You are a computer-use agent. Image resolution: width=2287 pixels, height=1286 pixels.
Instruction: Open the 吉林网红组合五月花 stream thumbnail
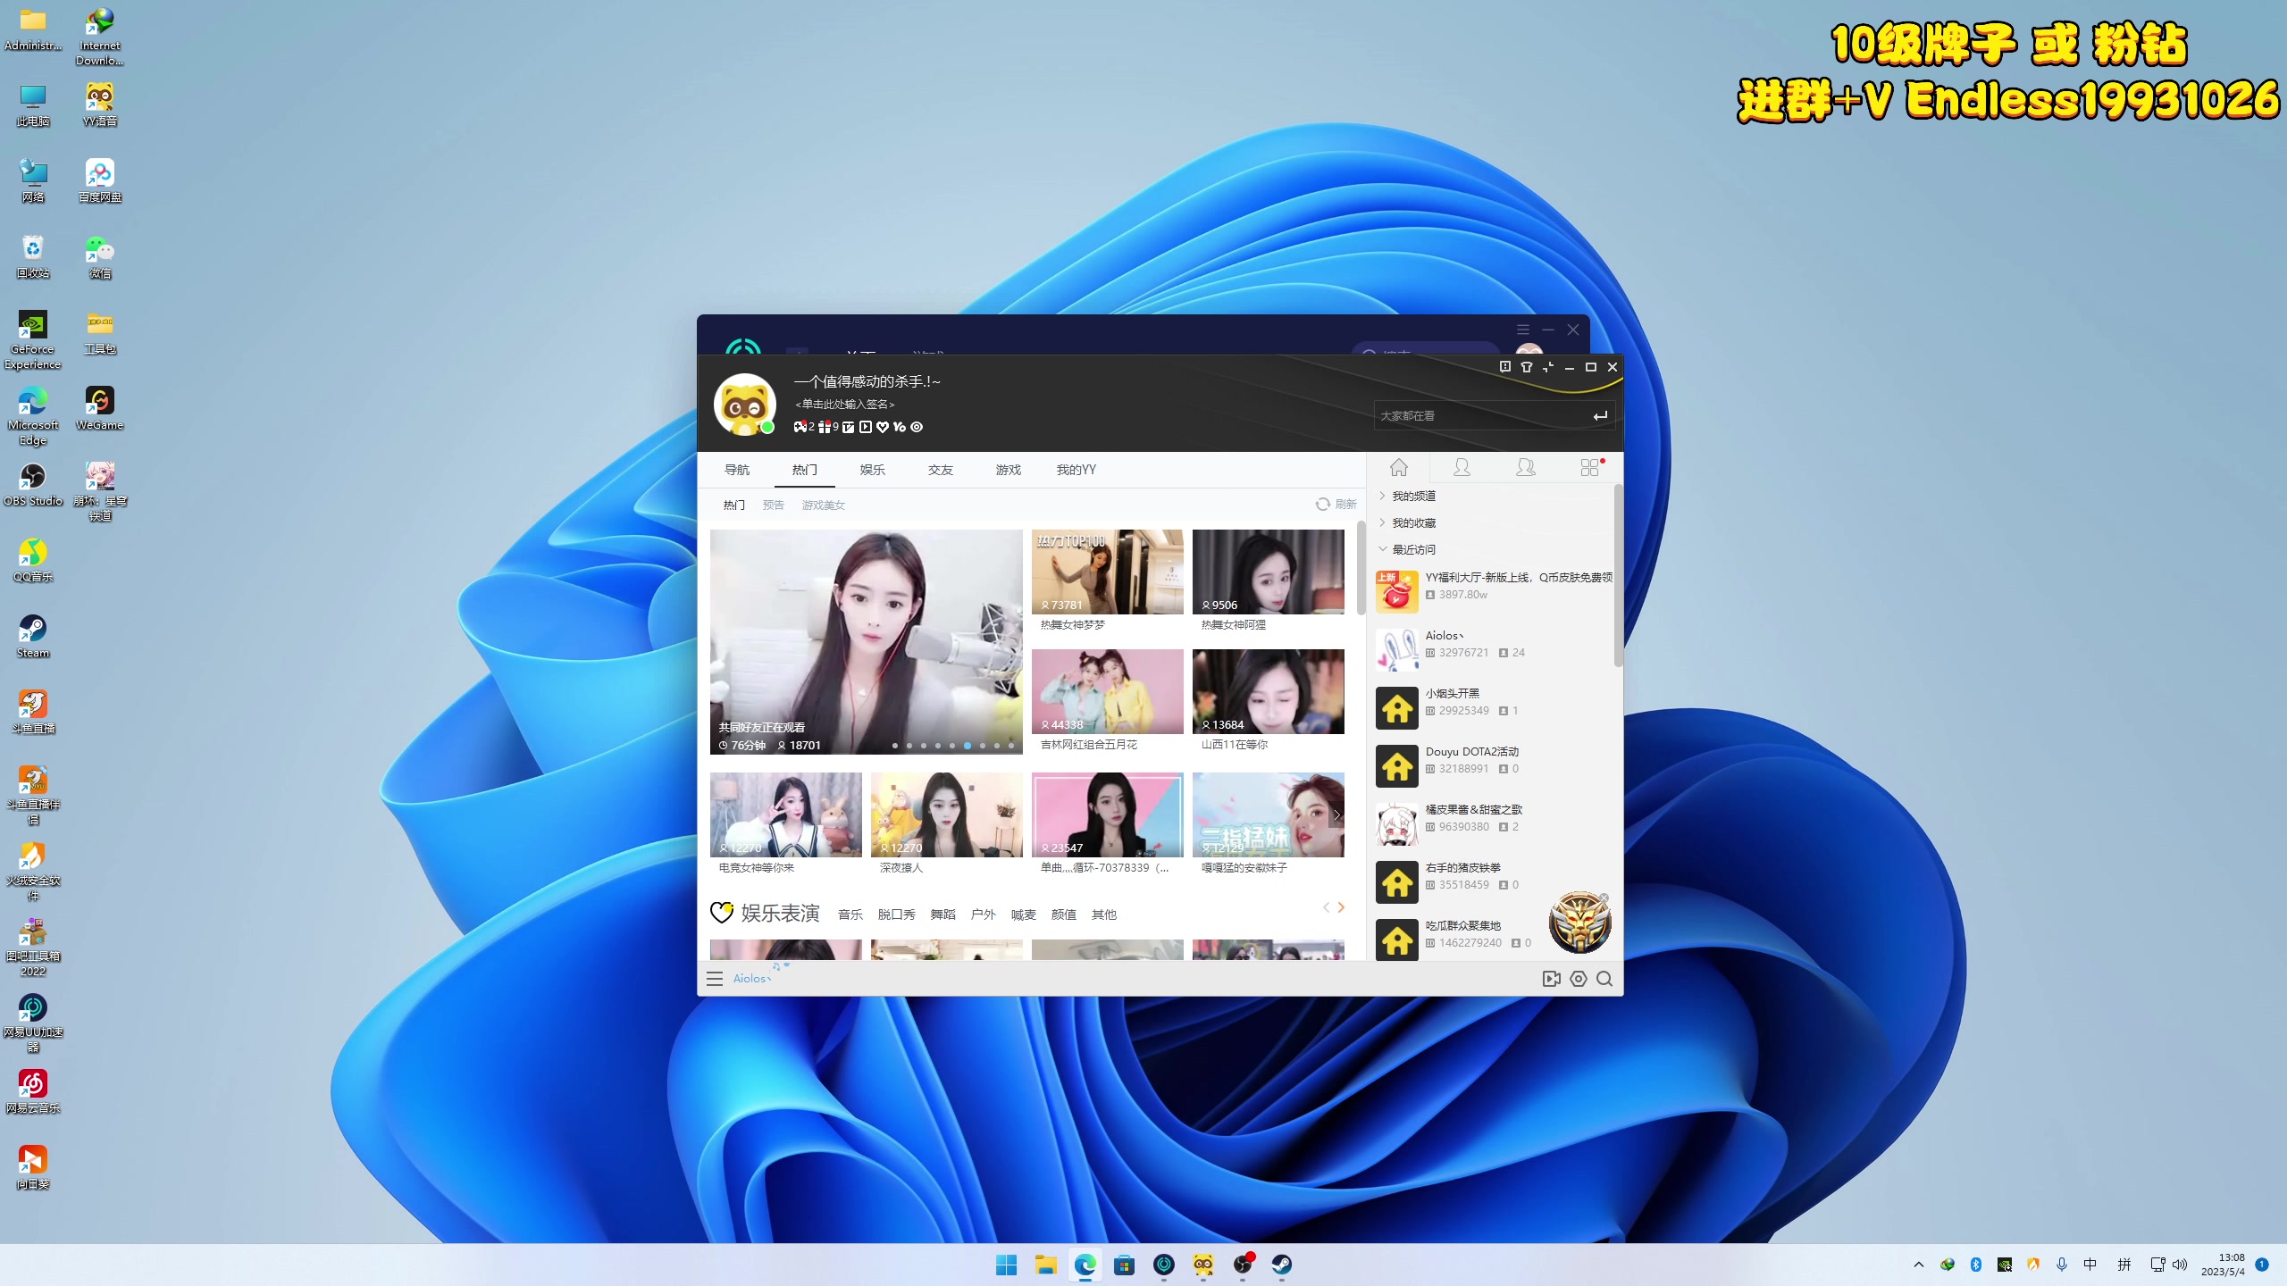[1107, 691]
